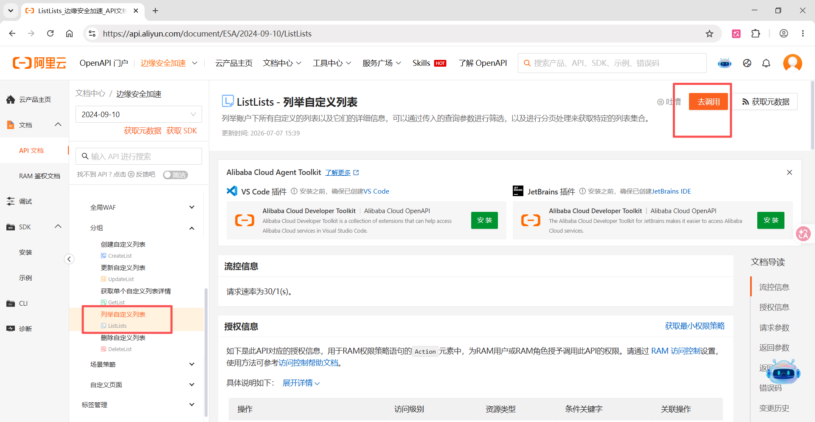The height and width of the screenshot is (422, 815).
Task: Open 获取最小权限策略 link
Action: 695,326
